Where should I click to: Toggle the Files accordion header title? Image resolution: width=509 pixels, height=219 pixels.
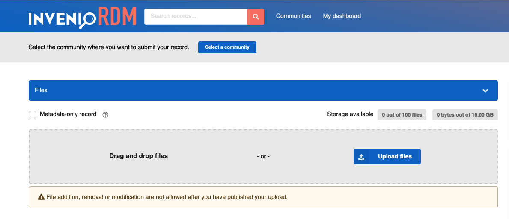coord(41,91)
